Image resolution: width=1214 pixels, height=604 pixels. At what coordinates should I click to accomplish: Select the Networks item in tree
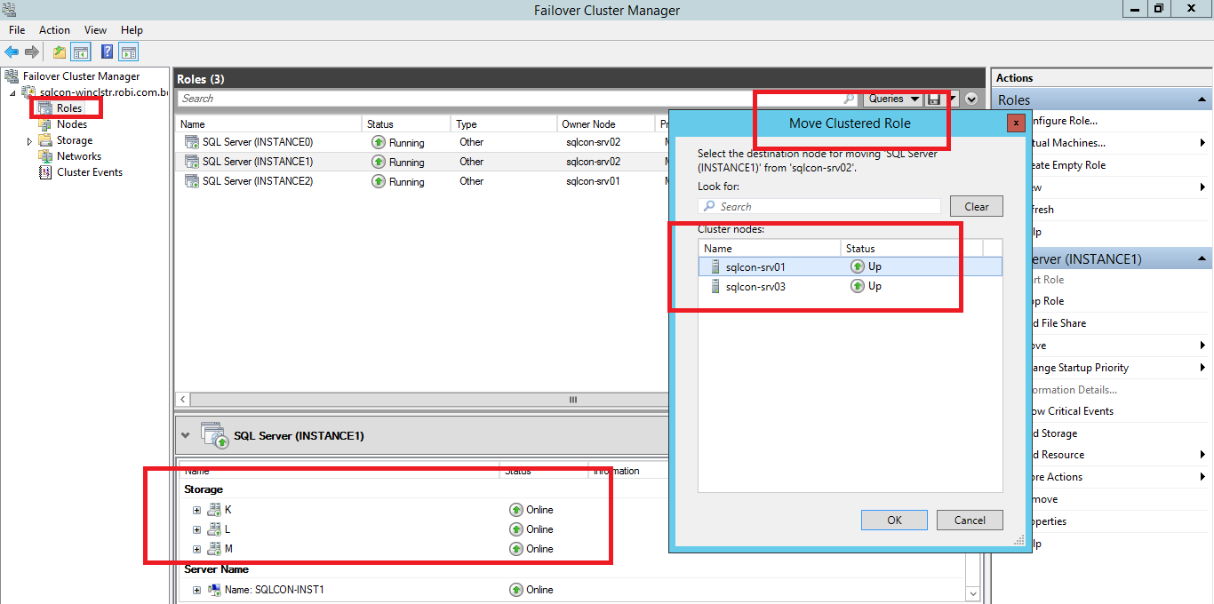click(79, 156)
